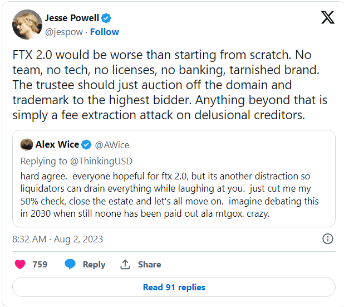Open the quoted tweet body text

click(x=169, y=195)
